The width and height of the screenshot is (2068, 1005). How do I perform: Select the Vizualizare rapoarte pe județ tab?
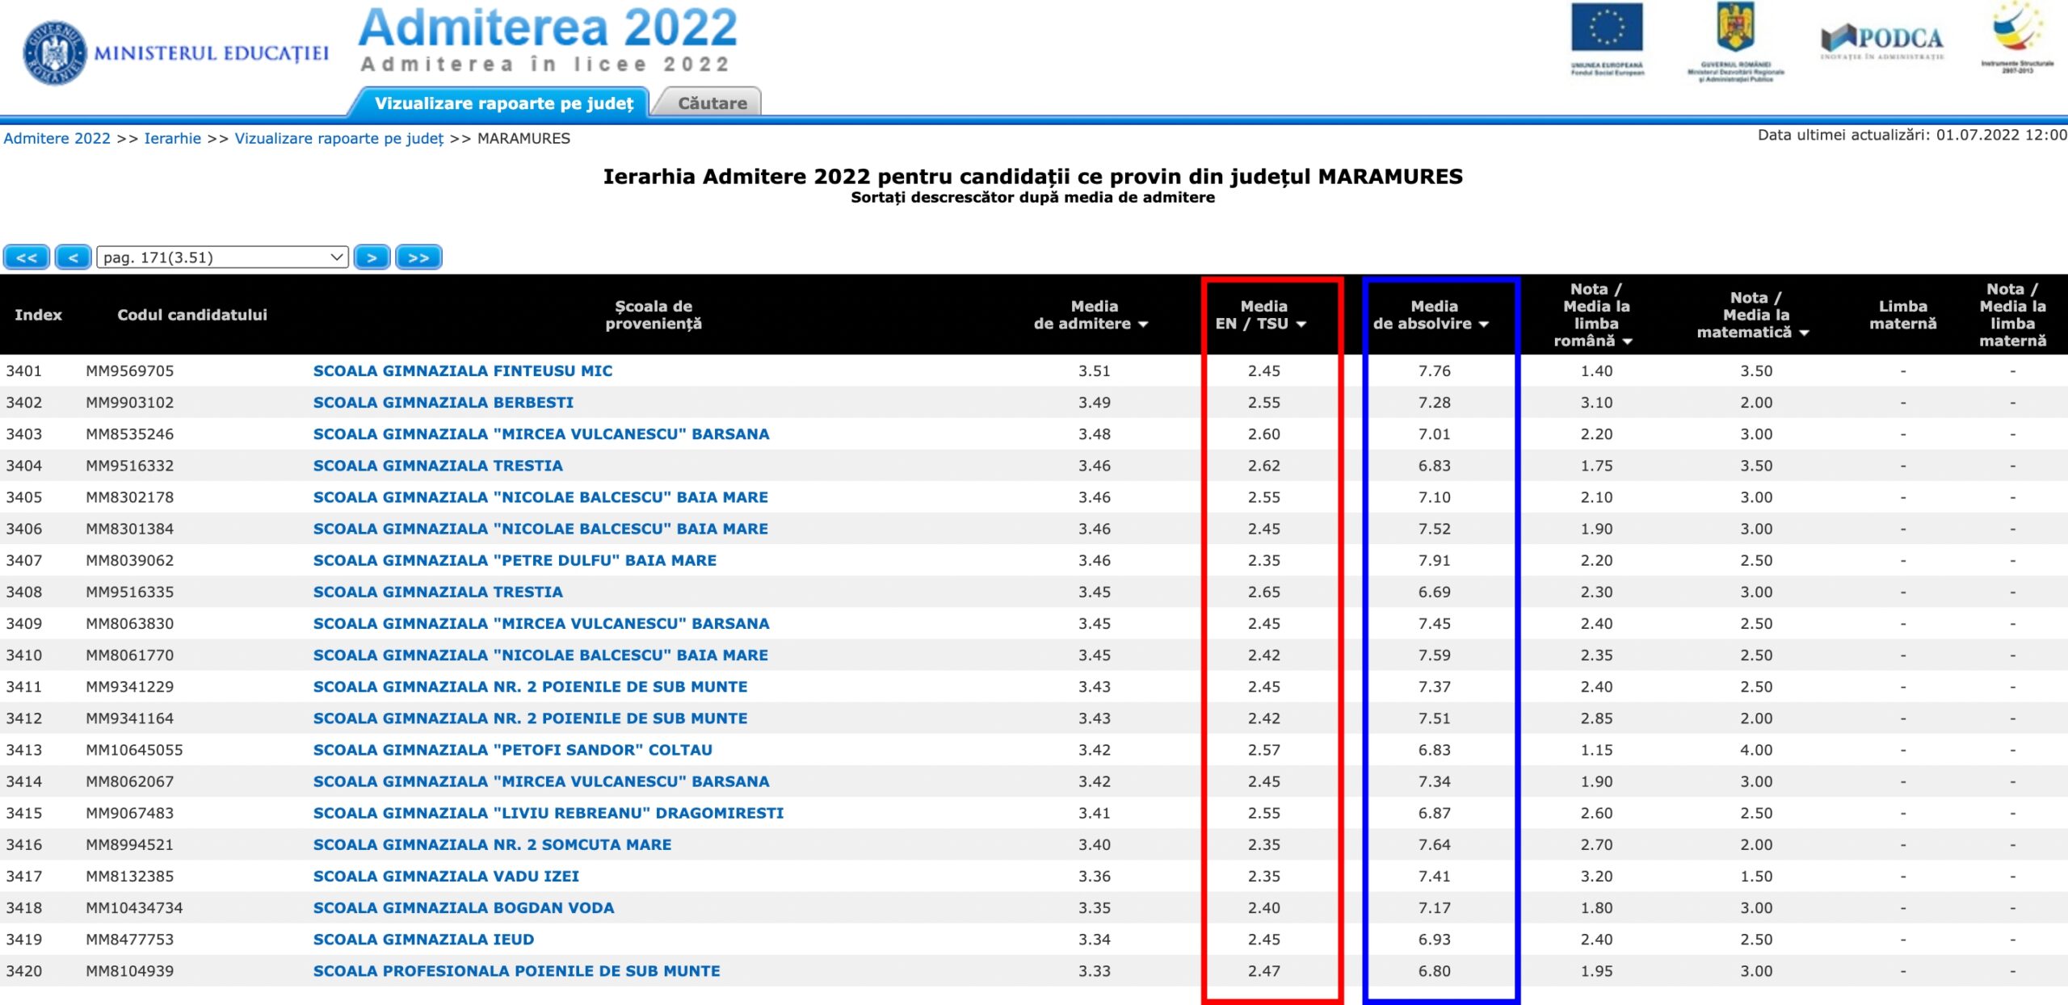504,103
